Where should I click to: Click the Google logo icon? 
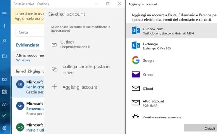coord(136,60)
